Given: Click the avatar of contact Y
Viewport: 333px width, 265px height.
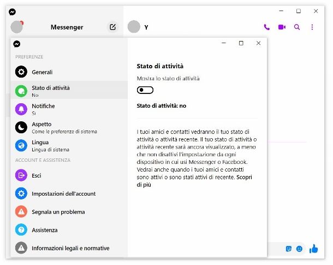Looking at the screenshot, I should tap(134, 27).
